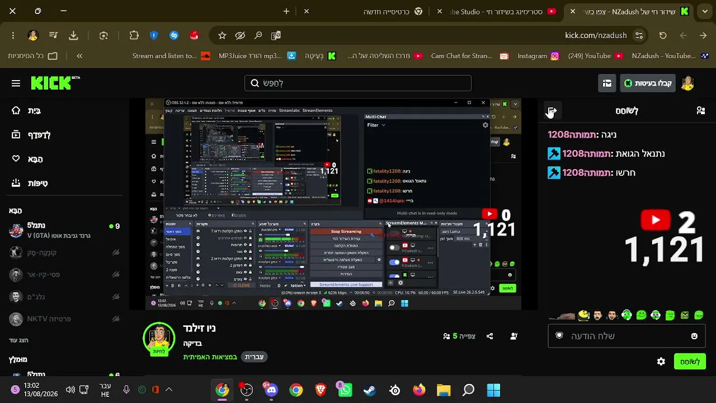
Task: Click the קבלו בעיטות button
Action: coord(648,83)
